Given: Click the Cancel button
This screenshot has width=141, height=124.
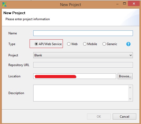Looking at the screenshot, I should click(x=124, y=117).
